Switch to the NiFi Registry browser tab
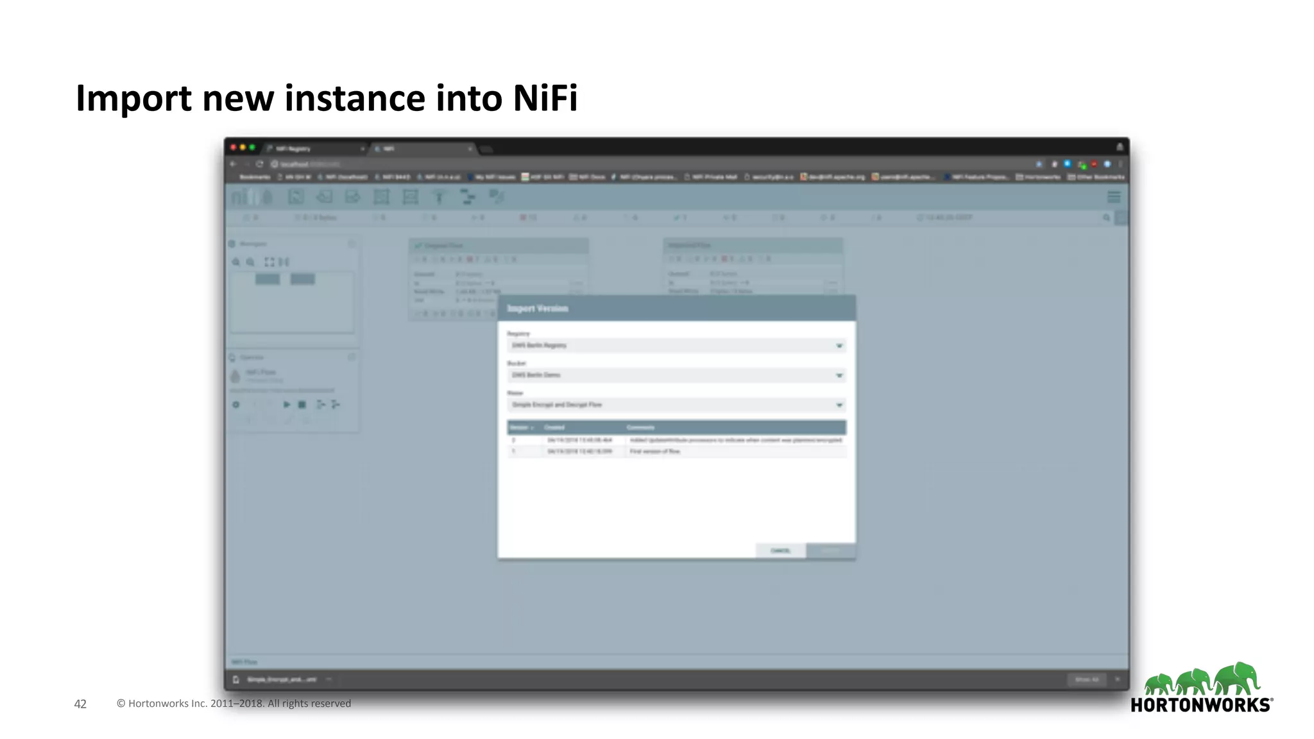This screenshot has height=739, width=1314. [x=314, y=148]
